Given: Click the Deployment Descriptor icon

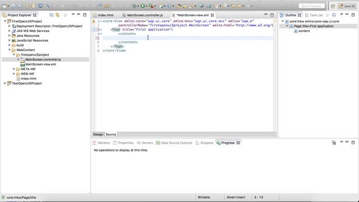Looking at the screenshot, I should [13, 26].
